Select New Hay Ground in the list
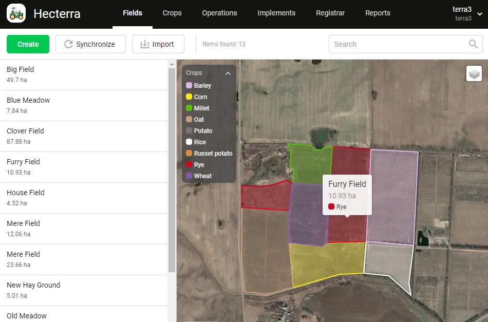The height and width of the screenshot is (322, 488). (84, 290)
